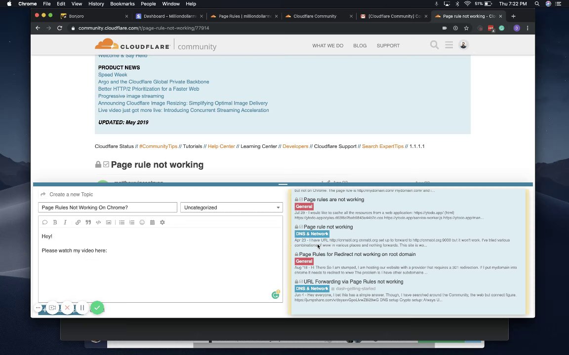Click into the post body text area

point(161,264)
